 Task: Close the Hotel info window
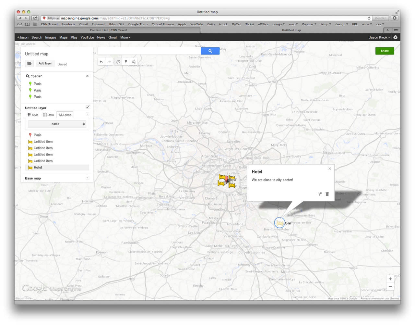(330, 169)
